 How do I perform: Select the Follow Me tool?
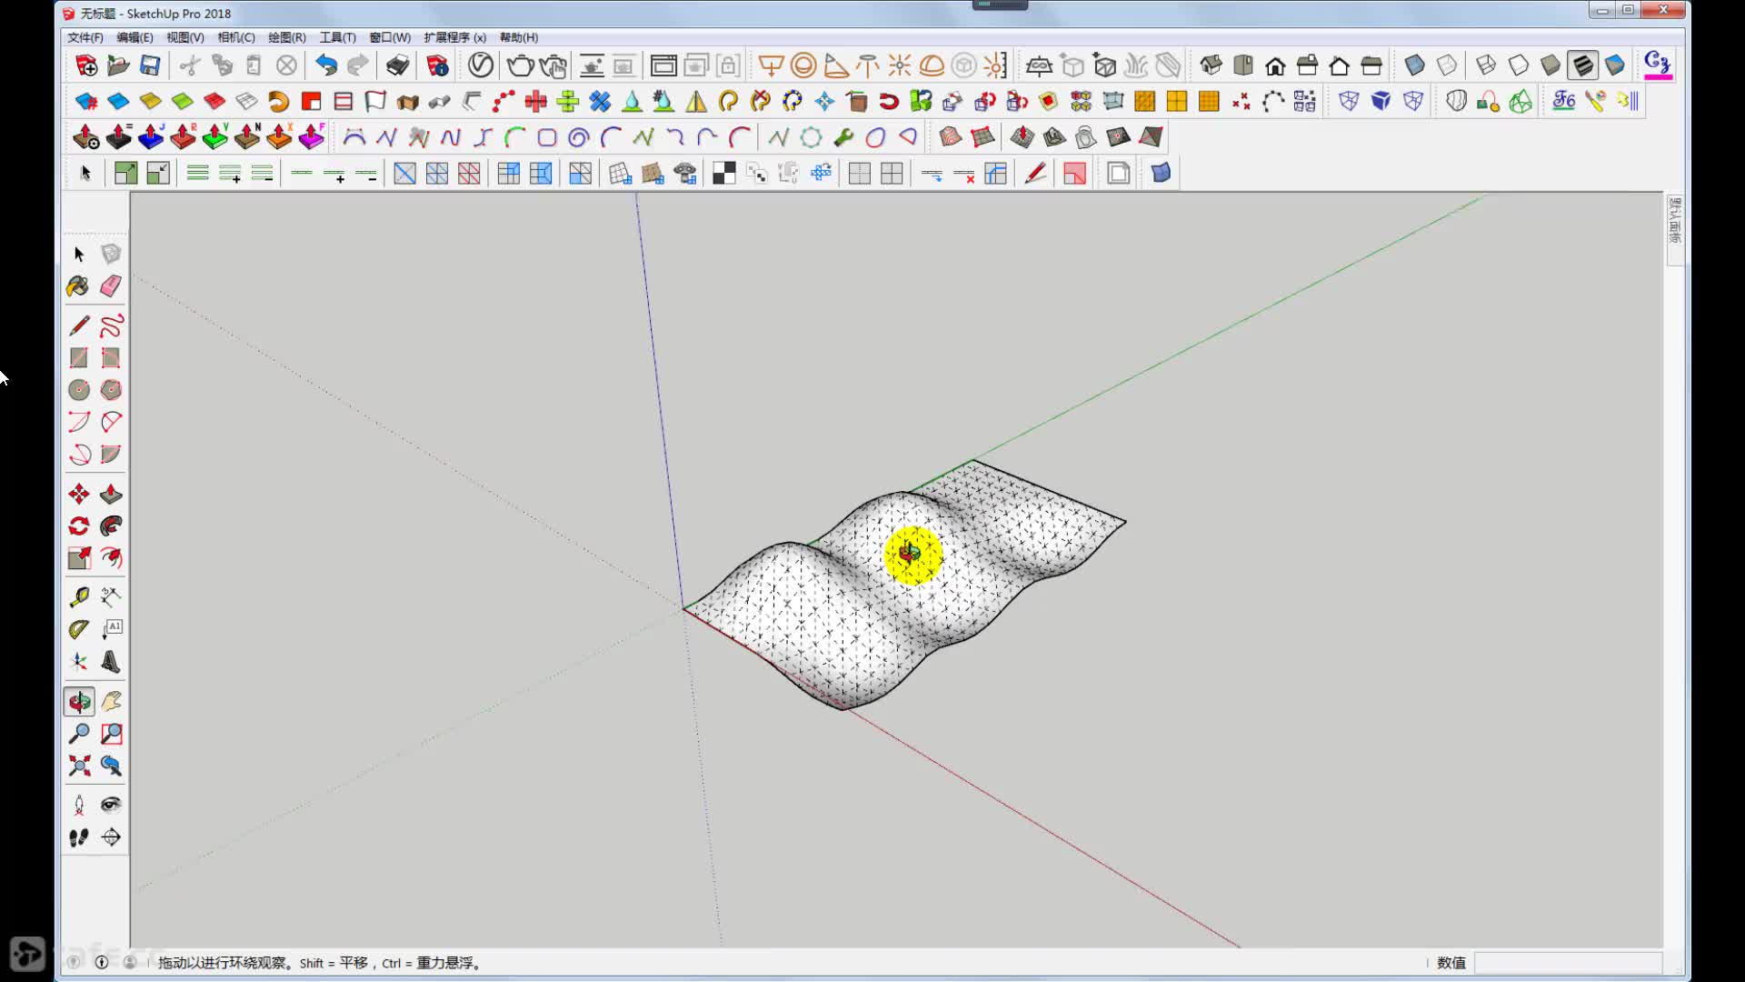[111, 526]
